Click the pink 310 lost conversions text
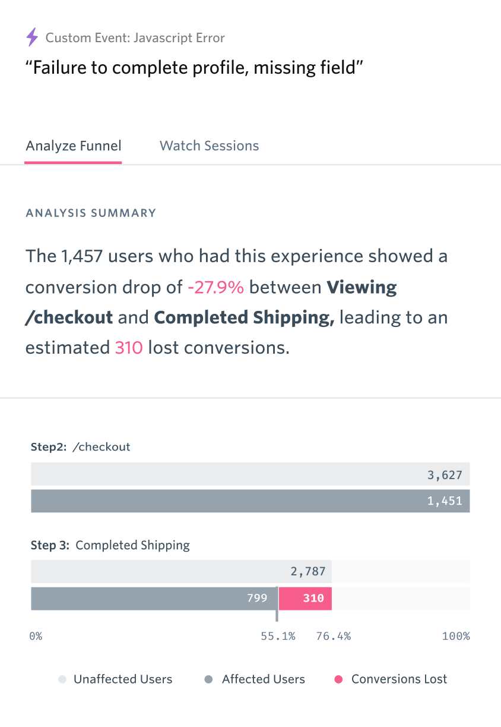Viewport: 501px width, 727px height. coord(129,348)
